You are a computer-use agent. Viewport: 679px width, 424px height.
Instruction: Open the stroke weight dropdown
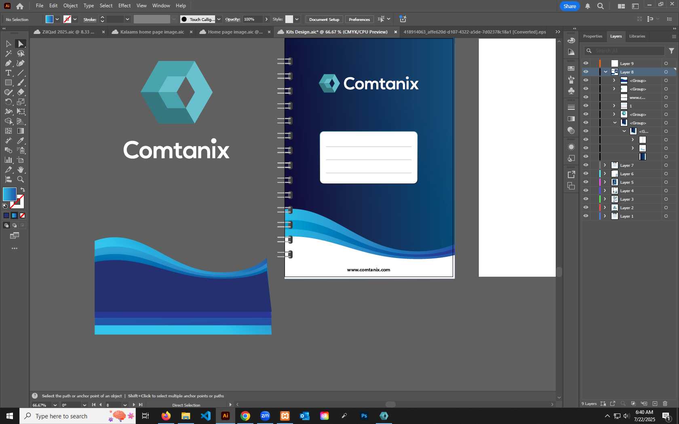(127, 19)
